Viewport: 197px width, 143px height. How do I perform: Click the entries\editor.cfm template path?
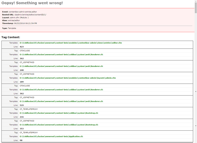pos(71,43)
